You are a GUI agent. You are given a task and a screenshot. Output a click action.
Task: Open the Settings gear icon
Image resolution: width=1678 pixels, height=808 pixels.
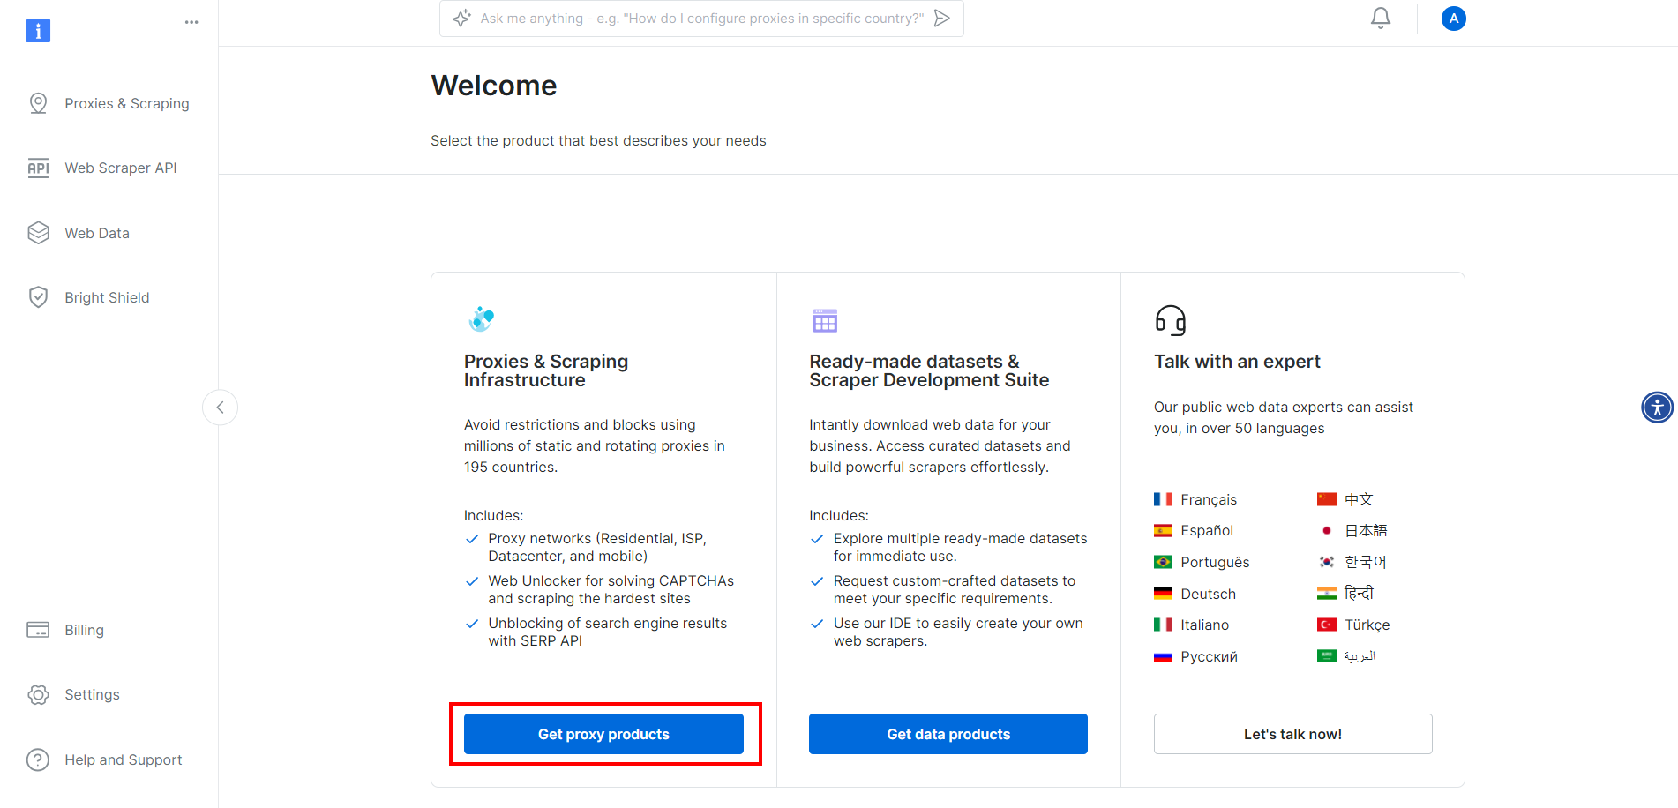(38, 694)
